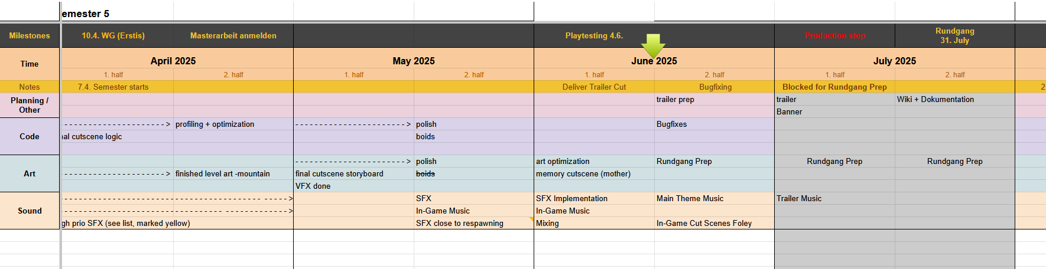Viewport: 1046px width, 269px height.
Task: Click the "May 2025" month header
Action: coord(414,61)
